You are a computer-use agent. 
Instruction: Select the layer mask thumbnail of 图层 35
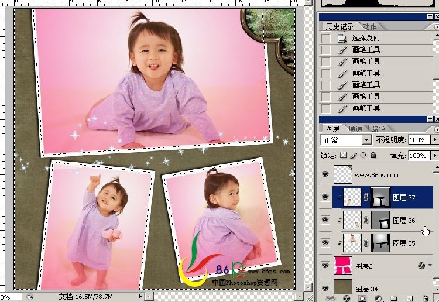tap(380, 243)
